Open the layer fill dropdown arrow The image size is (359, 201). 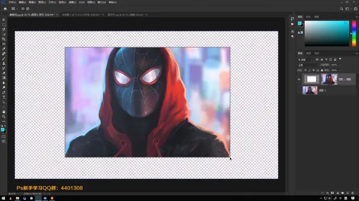(339, 70)
